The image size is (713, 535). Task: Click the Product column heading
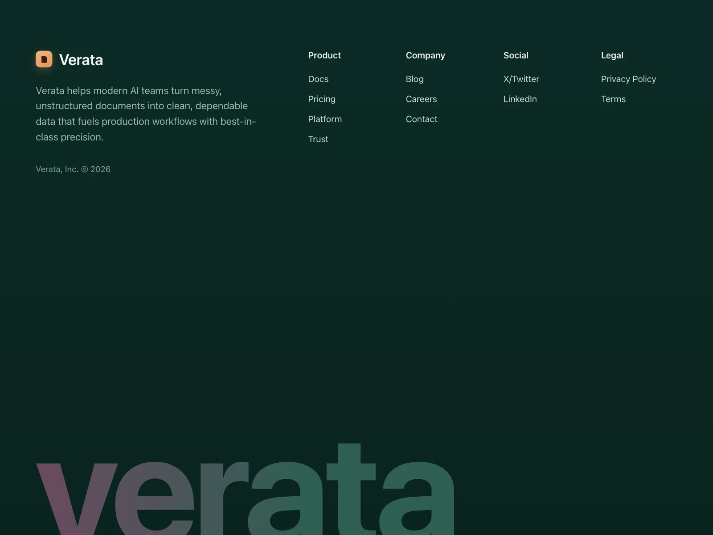pos(324,55)
